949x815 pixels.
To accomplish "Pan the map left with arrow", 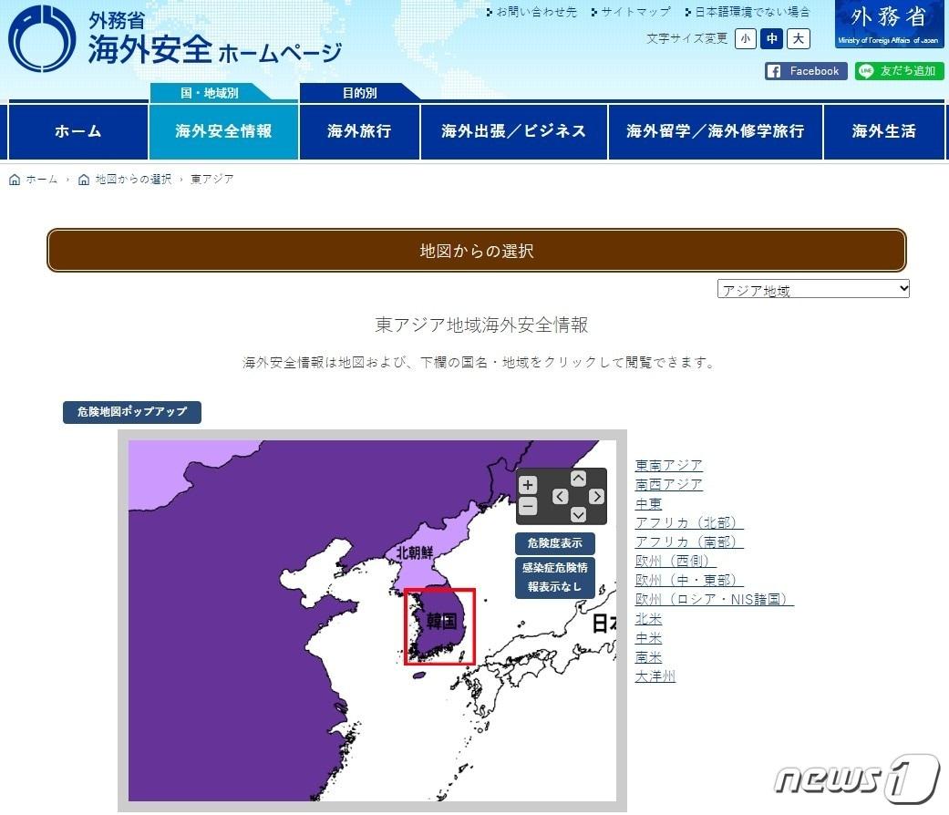I will click(x=560, y=497).
